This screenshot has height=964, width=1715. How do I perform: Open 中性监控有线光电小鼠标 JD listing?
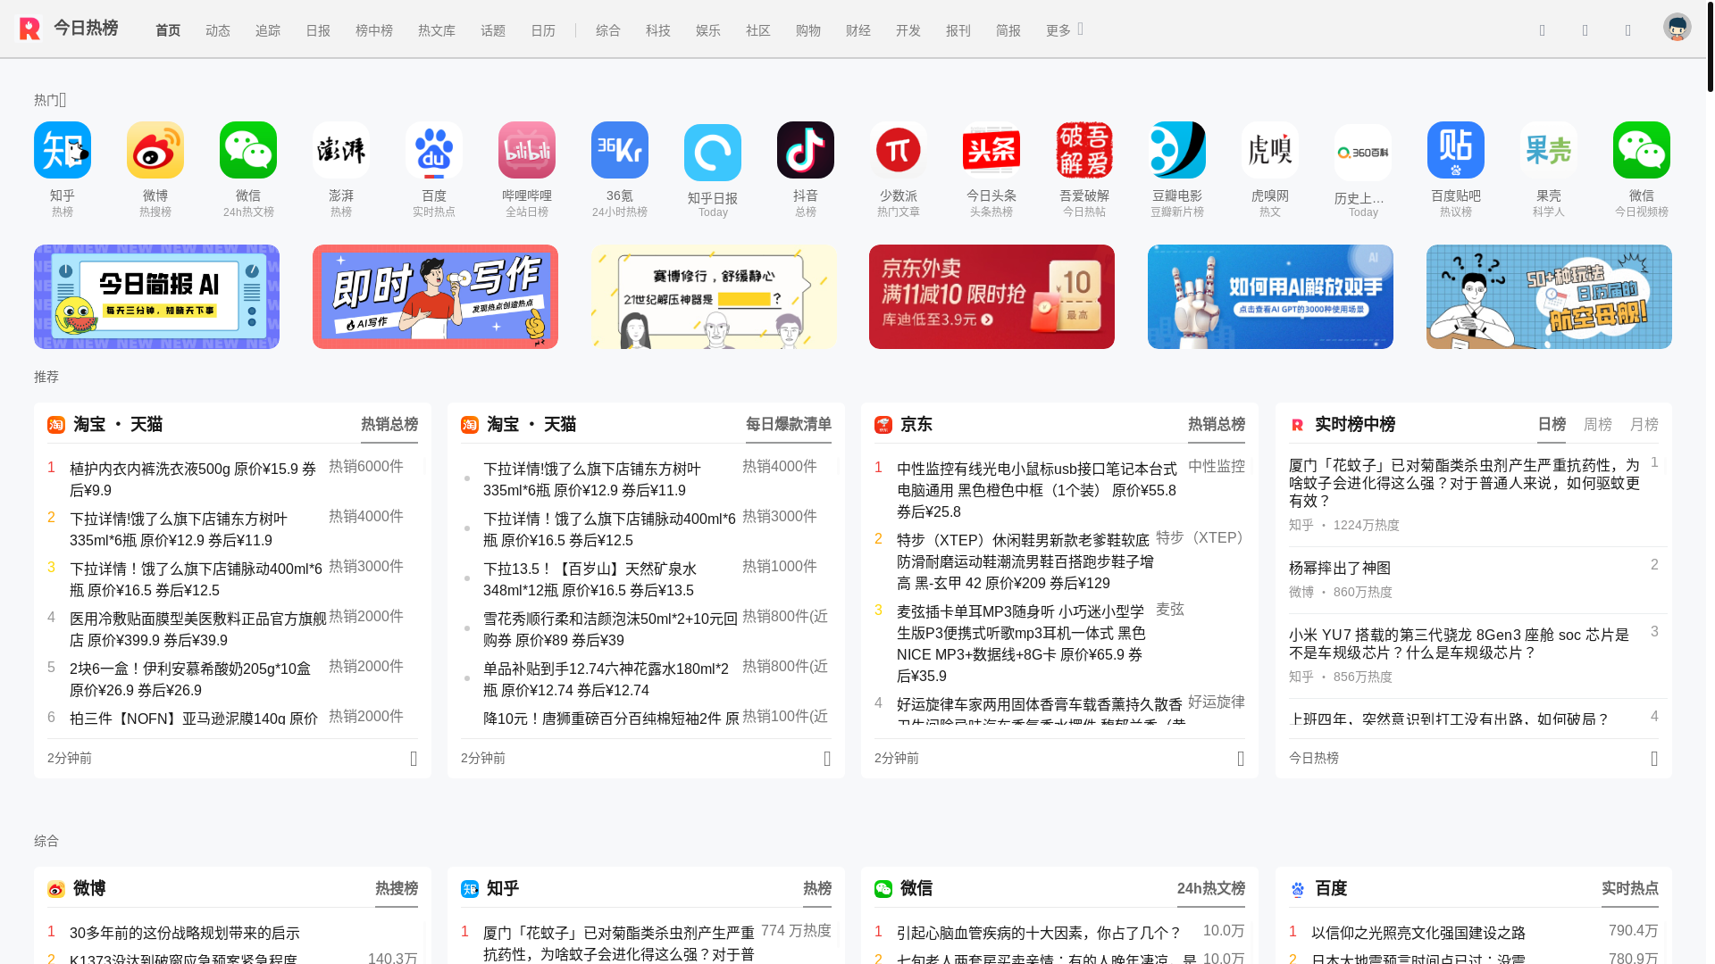(1037, 490)
